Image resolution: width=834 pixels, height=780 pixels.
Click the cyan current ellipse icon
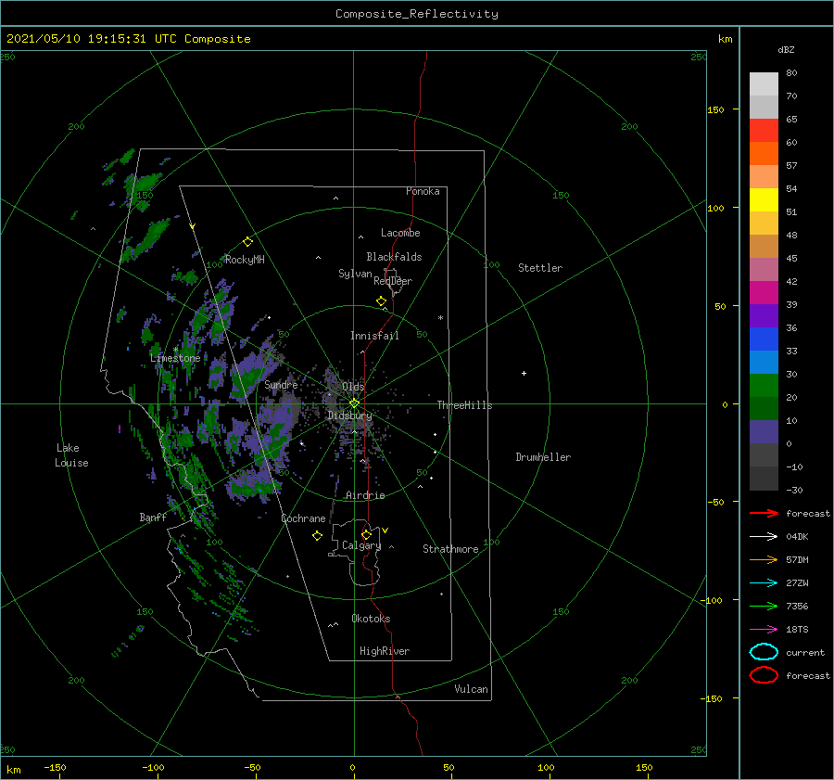coord(764,652)
